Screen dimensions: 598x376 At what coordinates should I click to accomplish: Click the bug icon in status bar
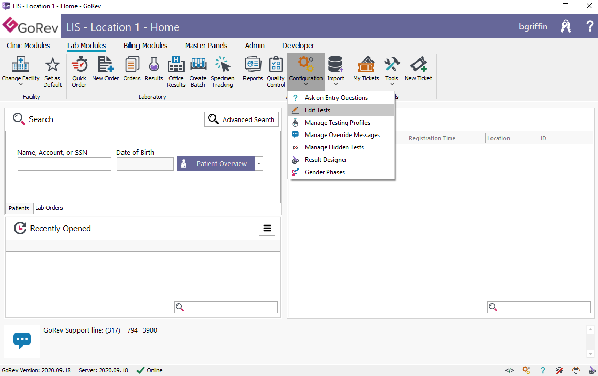tap(576, 370)
